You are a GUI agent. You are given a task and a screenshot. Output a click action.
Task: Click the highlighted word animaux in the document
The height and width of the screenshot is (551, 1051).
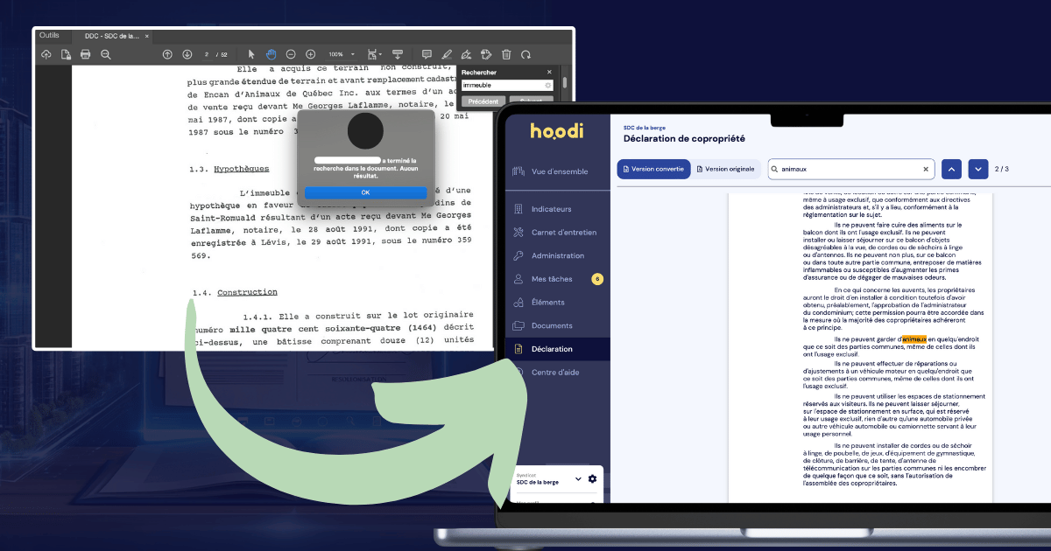click(x=913, y=339)
